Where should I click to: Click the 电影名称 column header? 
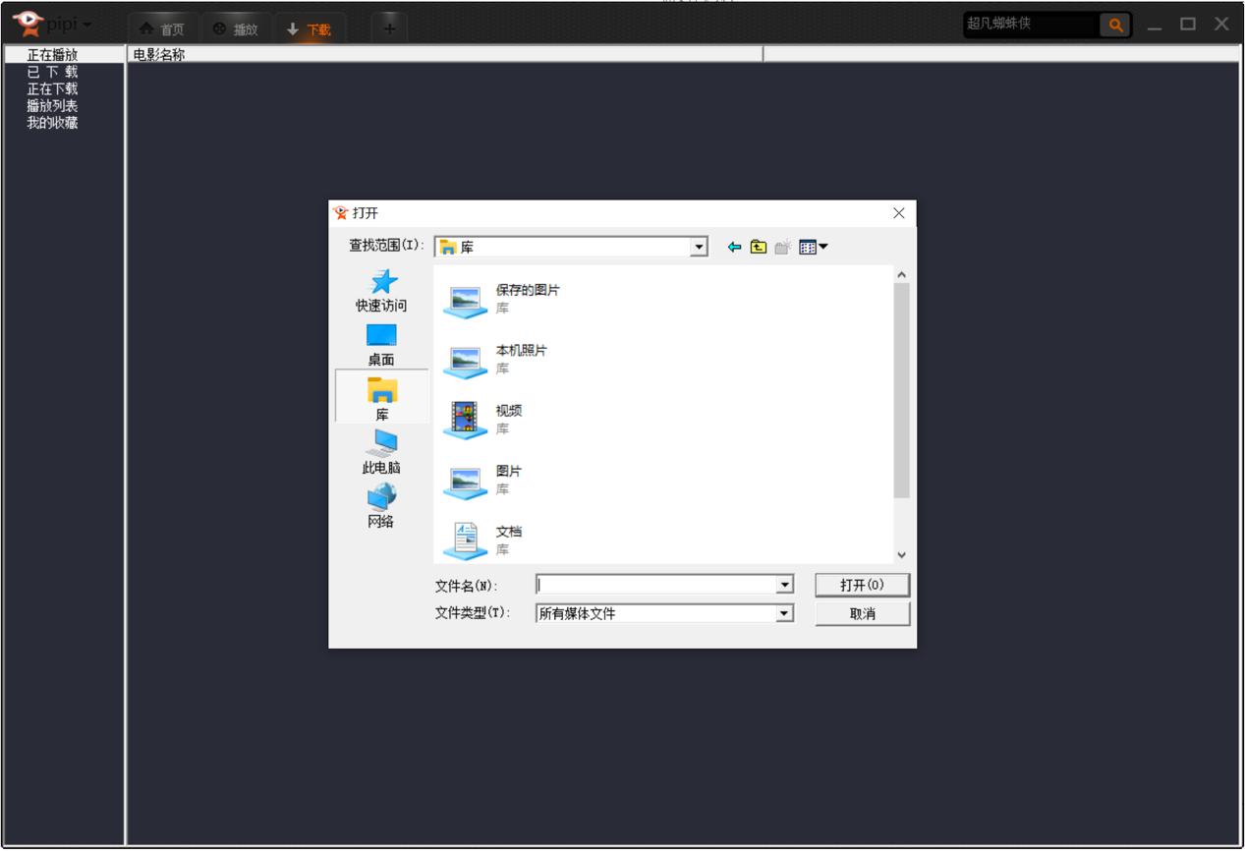tap(445, 55)
